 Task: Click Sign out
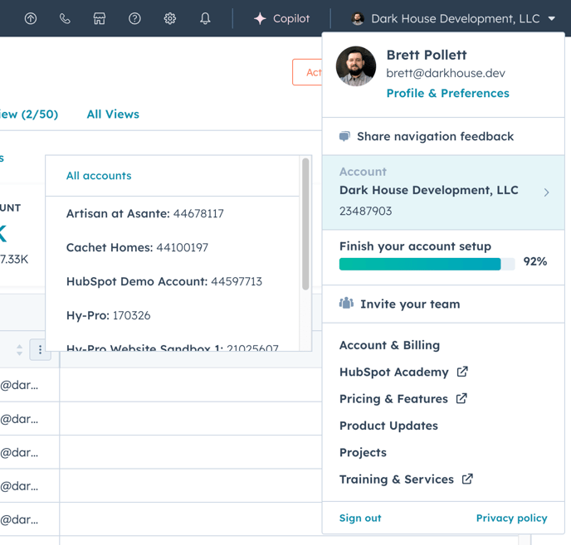pyautogui.click(x=360, y=518)
